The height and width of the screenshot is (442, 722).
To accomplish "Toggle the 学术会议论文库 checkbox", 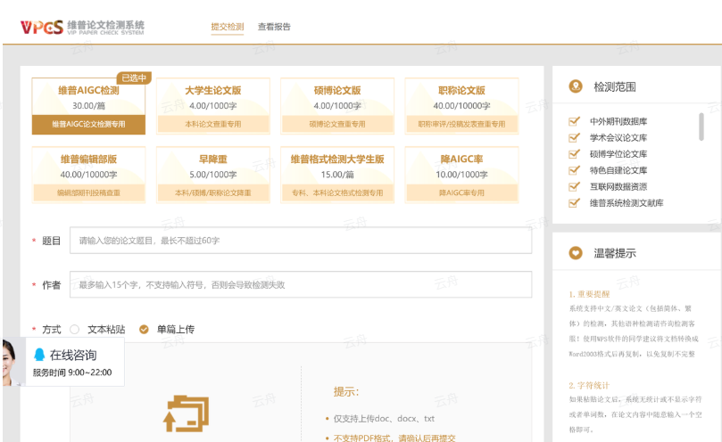I will [574, 137].
